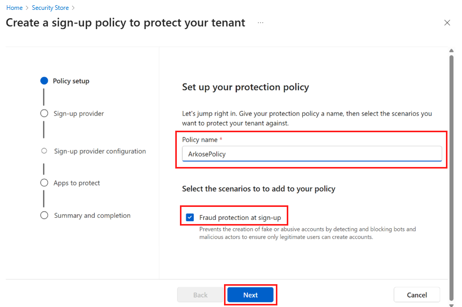The width and height of the screenshot is (462, 307).
Task: Select the Policy setup step indicator
Action: [45, 81]
